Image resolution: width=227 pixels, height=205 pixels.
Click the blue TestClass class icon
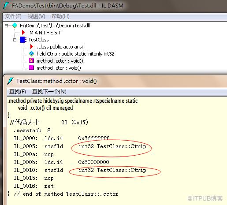point(23,40)
